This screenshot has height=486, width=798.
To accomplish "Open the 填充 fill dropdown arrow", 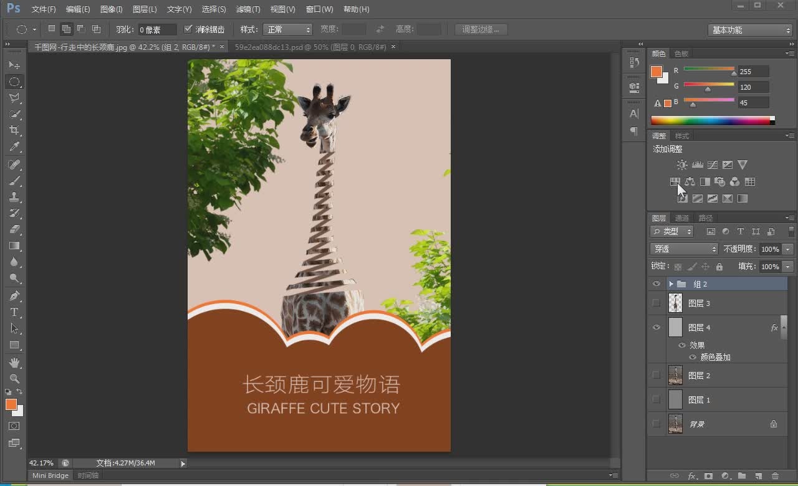I will (x=788, y=267).
